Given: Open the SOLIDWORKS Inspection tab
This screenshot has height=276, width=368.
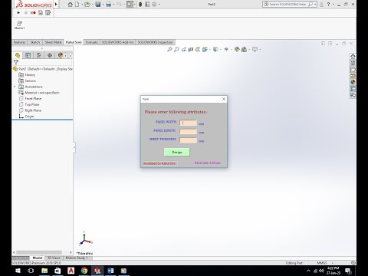Looking at the screenshot, I should [x=156, y=42].
